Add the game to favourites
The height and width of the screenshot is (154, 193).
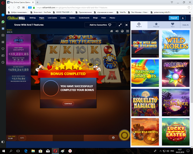[100, 25]
